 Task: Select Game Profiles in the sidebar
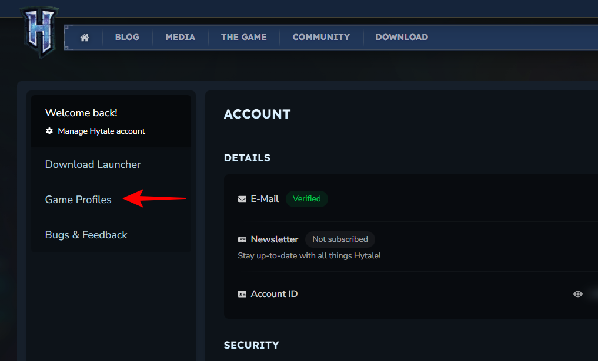(x=78, y=200)
